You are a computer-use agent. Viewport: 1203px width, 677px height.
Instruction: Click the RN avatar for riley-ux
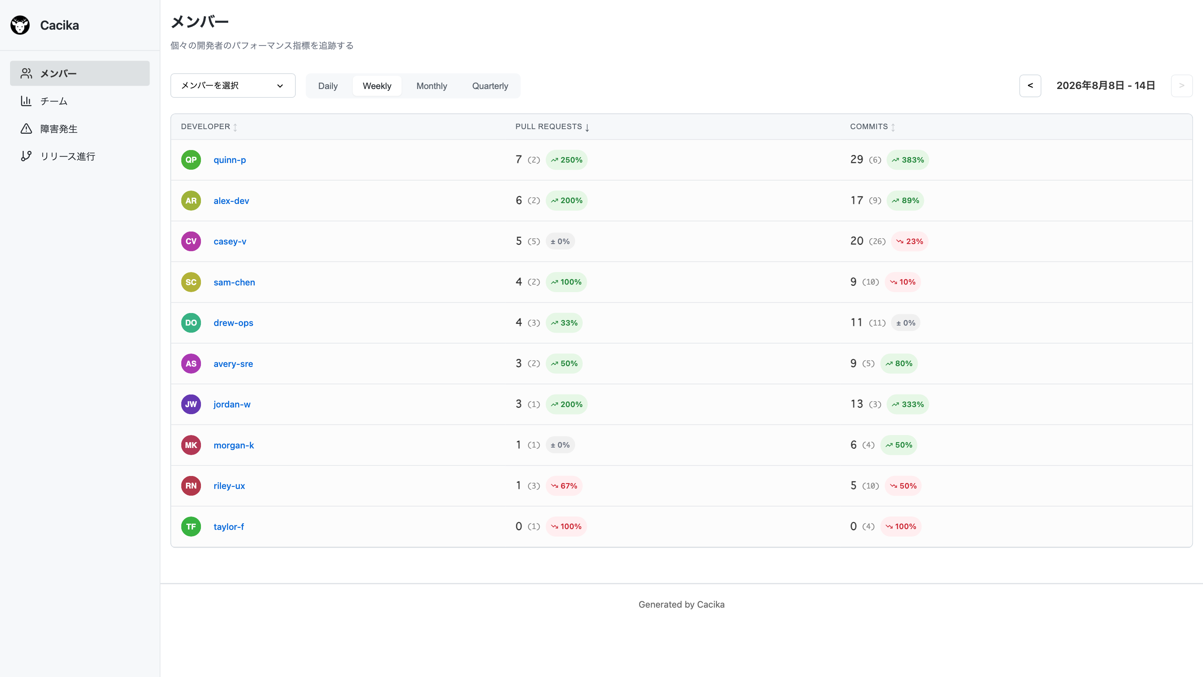coord(191,486)
